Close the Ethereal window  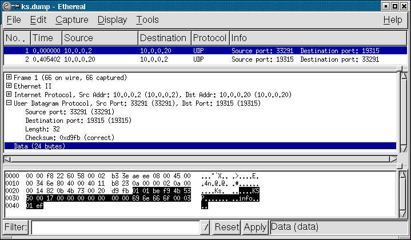click(404, 6)
